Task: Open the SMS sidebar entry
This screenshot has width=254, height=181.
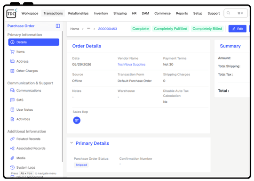Action: pyautogui.click(x=34, y=100)
